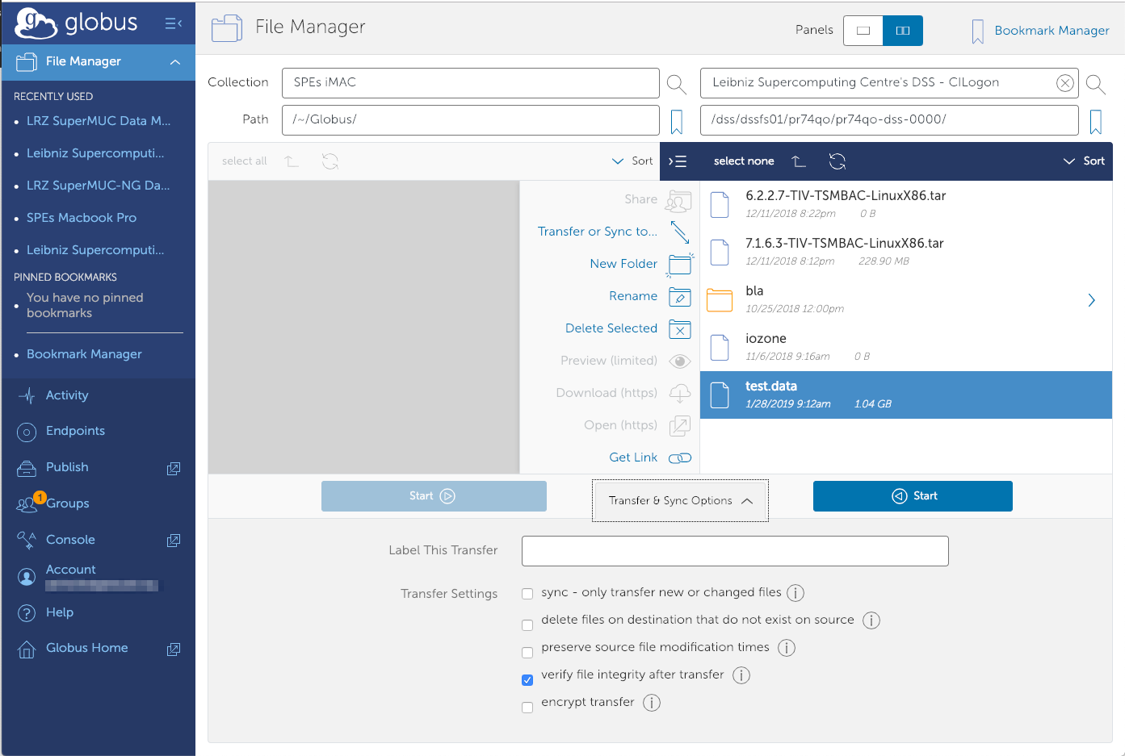This screenshot has height=756, width=1125.
Task: Open Activity in the sidebar
Action: (67, 395)
